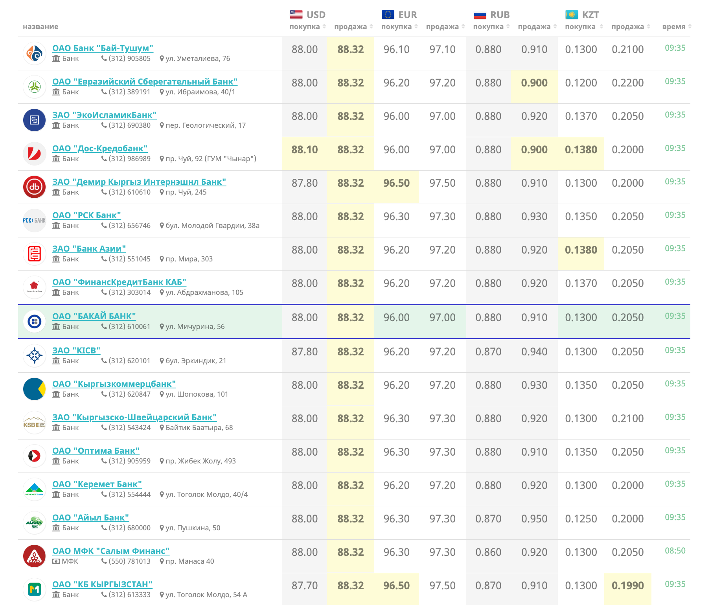Open ОАО МФК "Салым Финанс" link
Image resolution: width=710 pixels, height=605 pixels.
[x=111, y=551]
